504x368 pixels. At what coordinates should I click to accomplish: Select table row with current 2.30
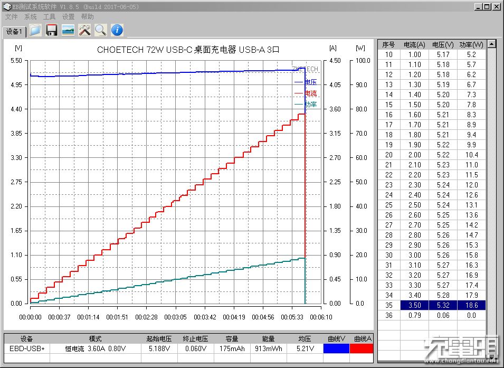[x=432, y=185]
